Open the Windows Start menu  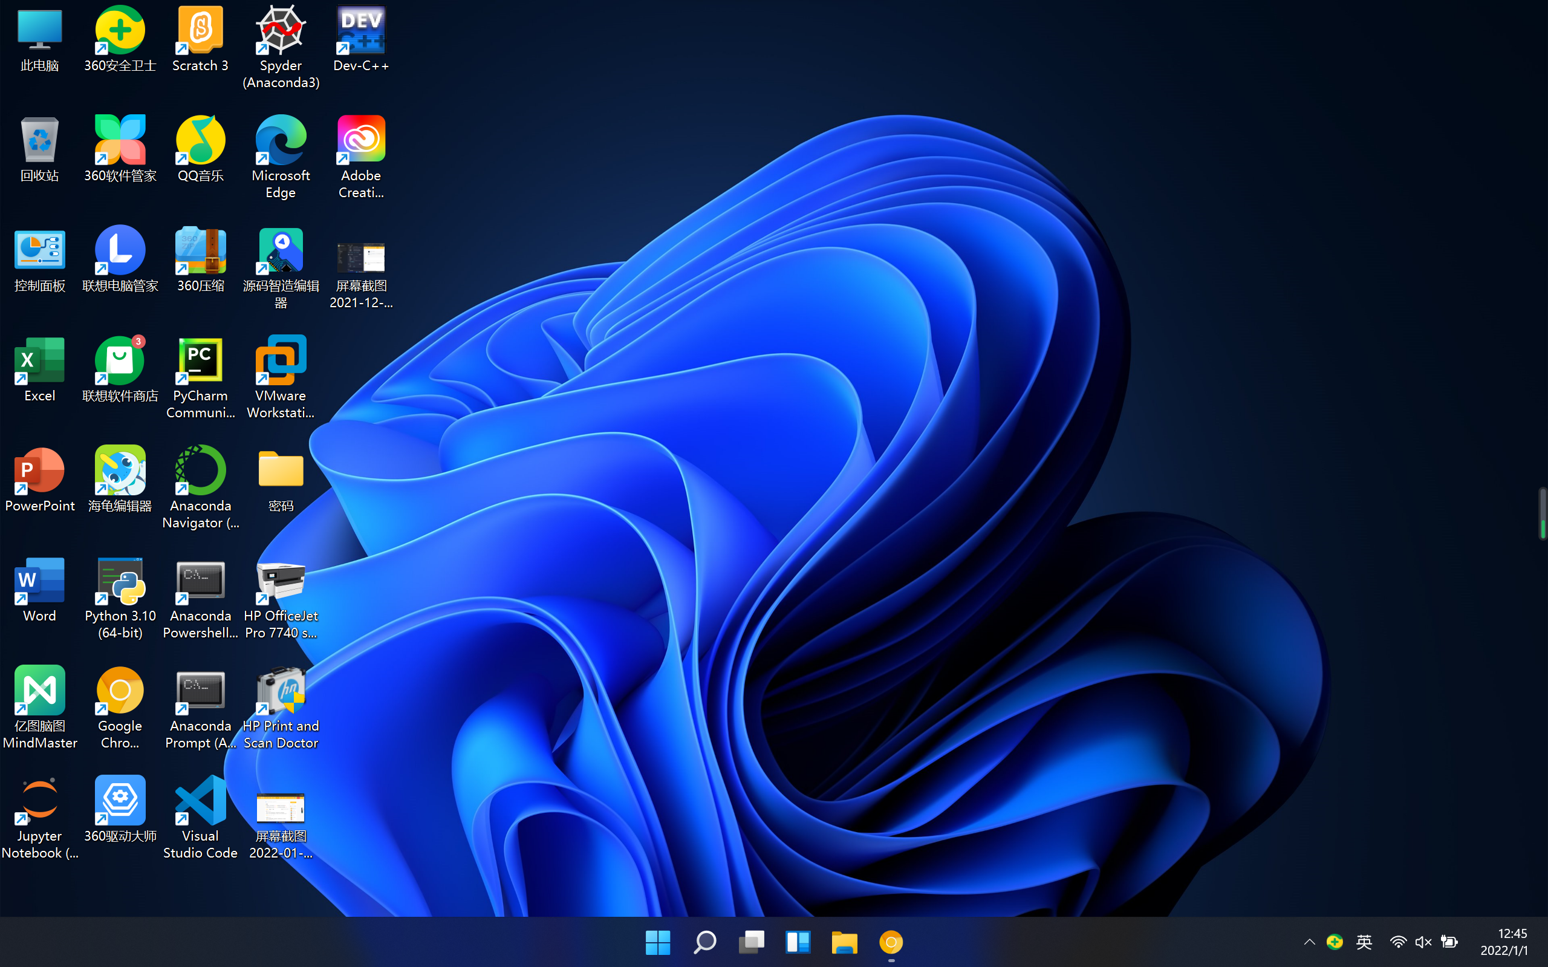pos(658,942)
